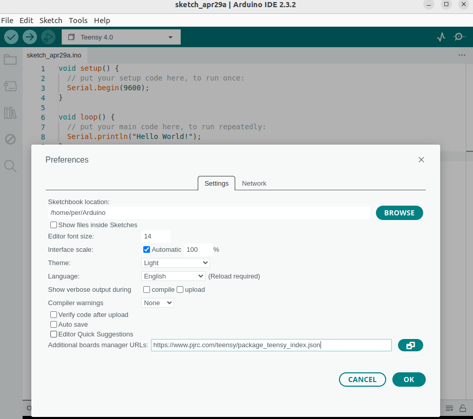Close the Arduino IDE window
This screenshot has height=419, width=473.
464,5
